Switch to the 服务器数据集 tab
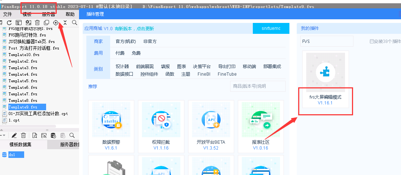Screen dimensions: 401x175 [63, 145]
